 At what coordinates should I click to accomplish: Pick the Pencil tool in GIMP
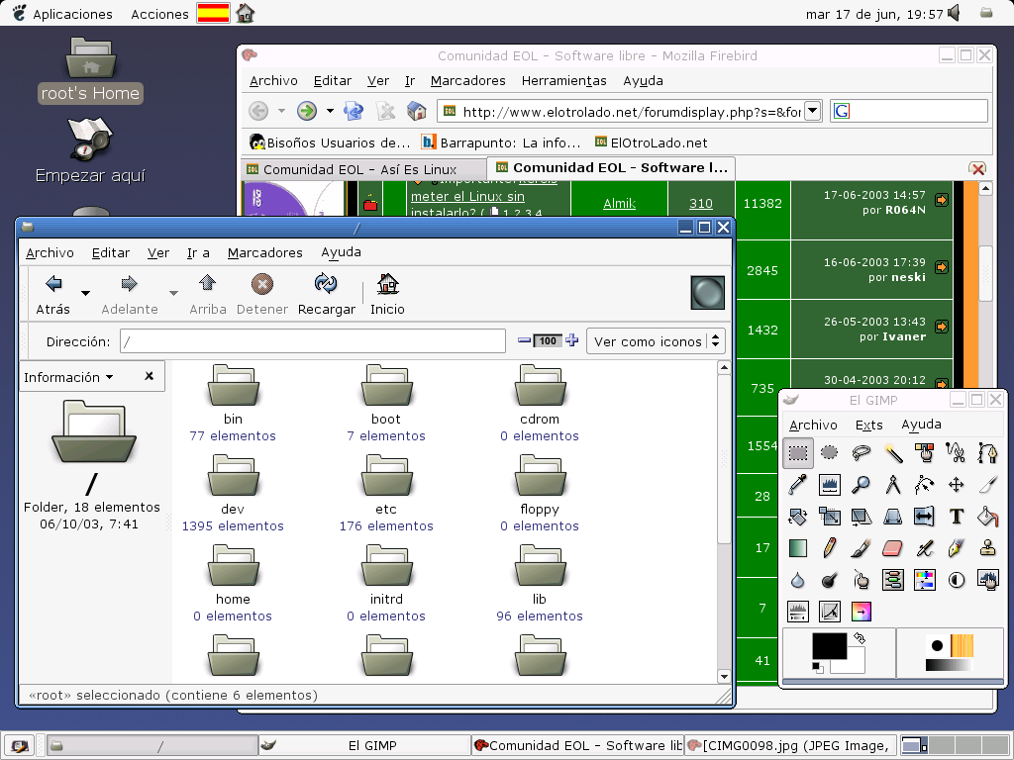830,547
